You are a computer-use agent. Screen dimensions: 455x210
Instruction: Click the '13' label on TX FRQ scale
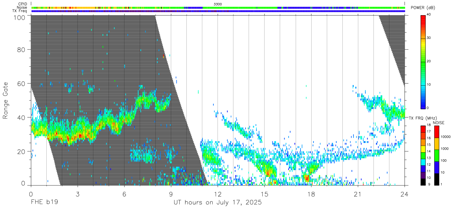[x=428, y=158]
